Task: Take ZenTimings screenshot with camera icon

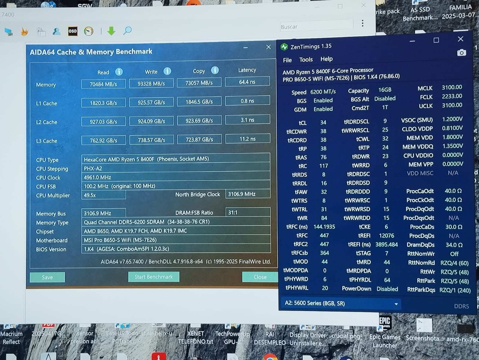Action: (x=462, y=53)
